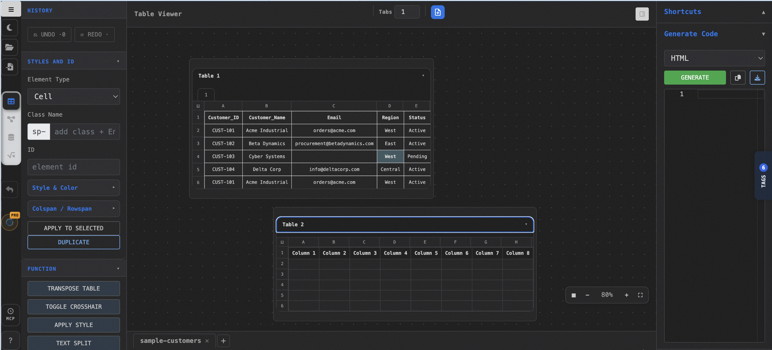Open the MCP panel
Image resolution: width=772 pixels, height=350 pixels.
click(11, 315)
